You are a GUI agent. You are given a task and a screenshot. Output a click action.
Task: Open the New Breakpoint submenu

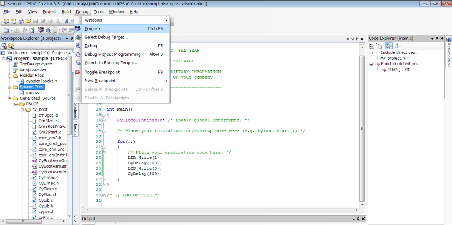(122, 81)
